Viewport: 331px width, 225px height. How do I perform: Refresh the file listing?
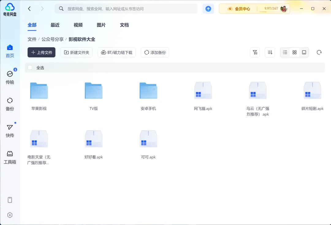click(x=319, y=52)
